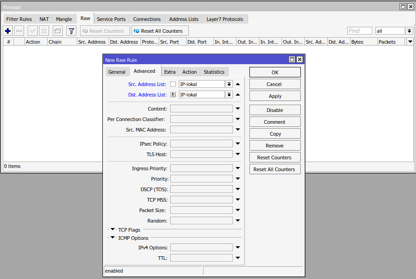The image size is (416, 279).
Task: Expand the Ingress Priority field
Action: pyautogui.click(x=238, y=168)
